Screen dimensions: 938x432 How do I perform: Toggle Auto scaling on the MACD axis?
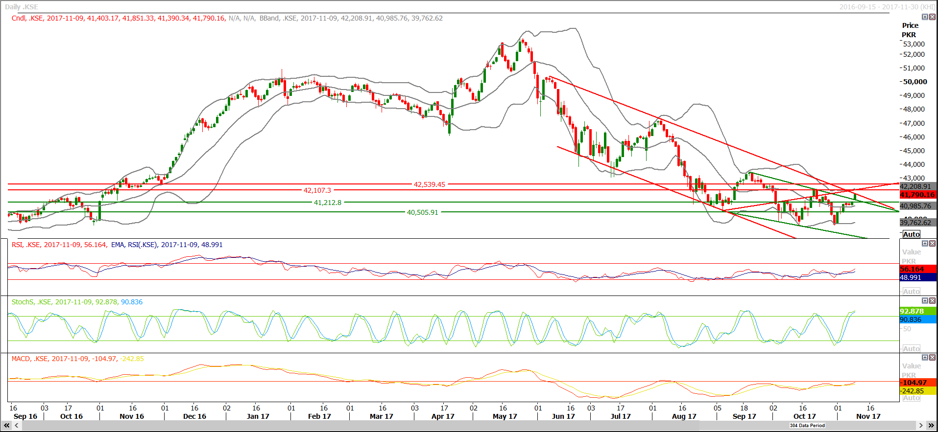[911, 398]
